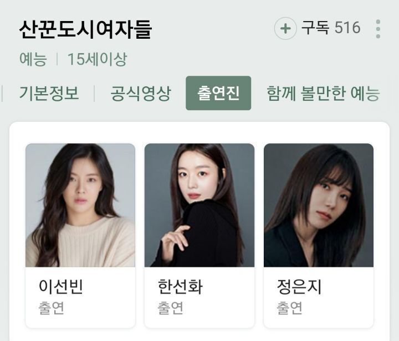Click the 구독 516 subscribe label
Screen dimensions: 399x341
[x=331, y=28]
